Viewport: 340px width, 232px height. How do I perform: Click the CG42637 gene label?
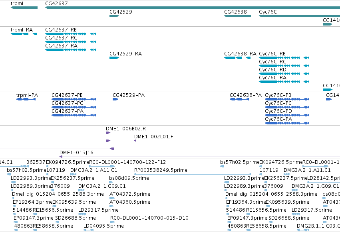coord(56,4)
